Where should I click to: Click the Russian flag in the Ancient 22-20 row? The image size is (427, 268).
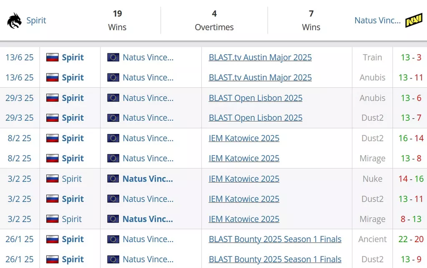(52, 239)
